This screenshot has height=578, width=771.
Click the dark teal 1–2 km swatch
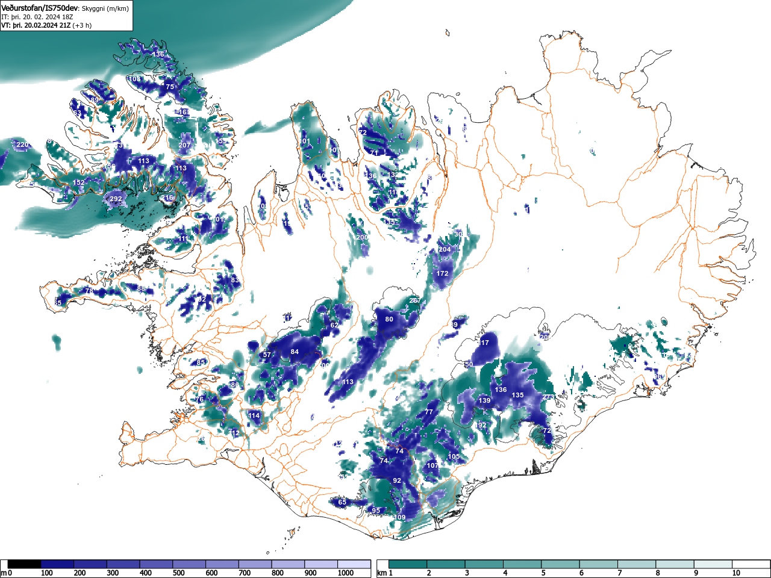(x=408, y=564)
